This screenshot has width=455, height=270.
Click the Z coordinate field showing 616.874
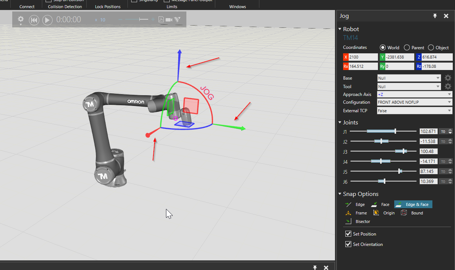click(437, 57)
